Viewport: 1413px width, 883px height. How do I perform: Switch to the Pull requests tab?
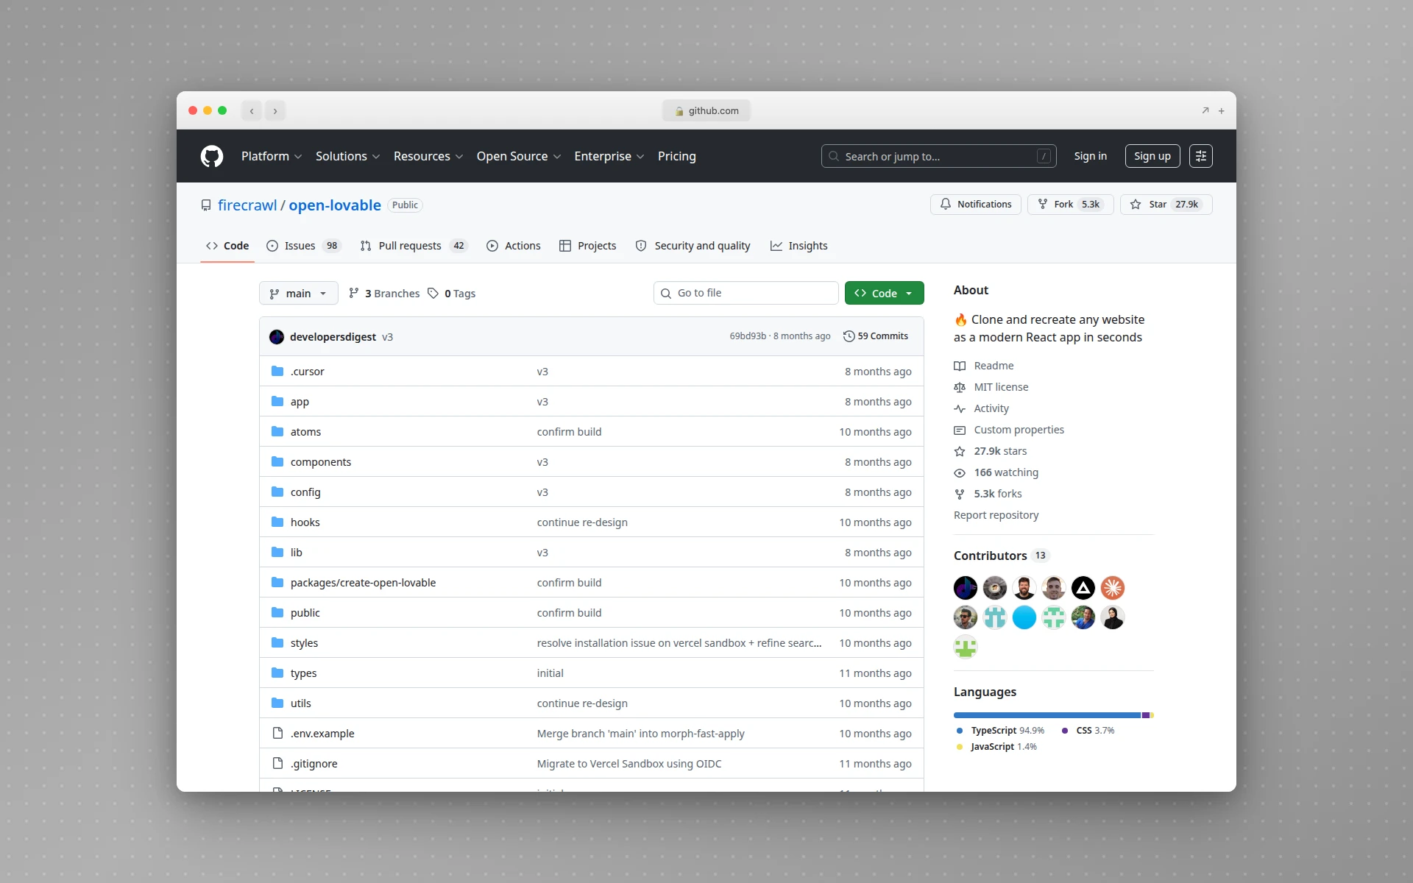[x=414, y=246]
